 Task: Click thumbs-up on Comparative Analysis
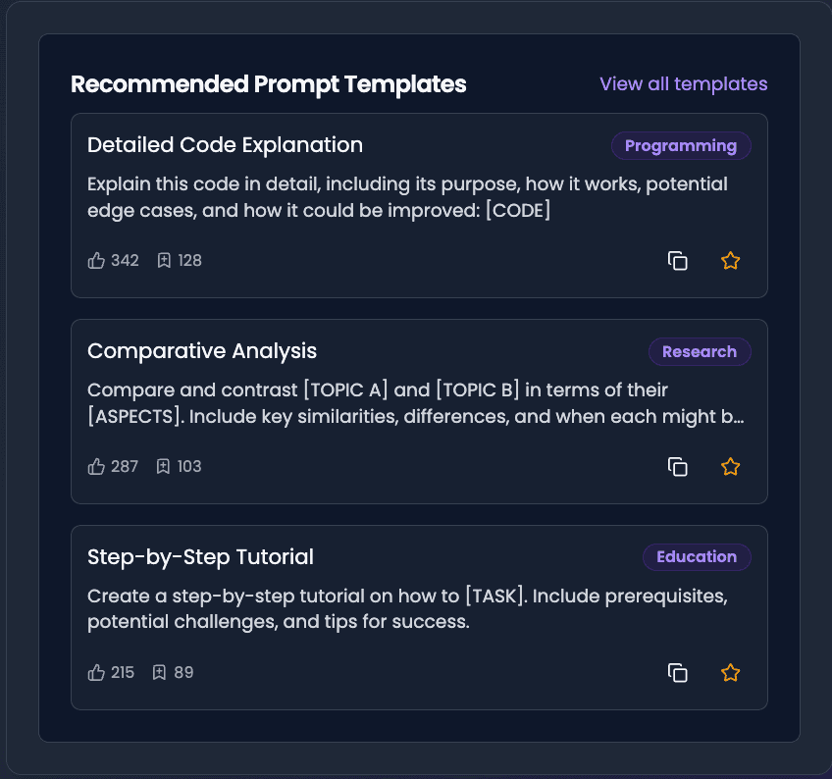[96, 467]
